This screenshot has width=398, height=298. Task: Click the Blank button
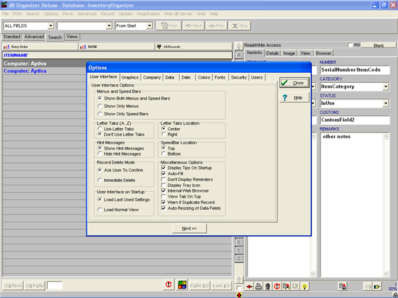(379, 45)
